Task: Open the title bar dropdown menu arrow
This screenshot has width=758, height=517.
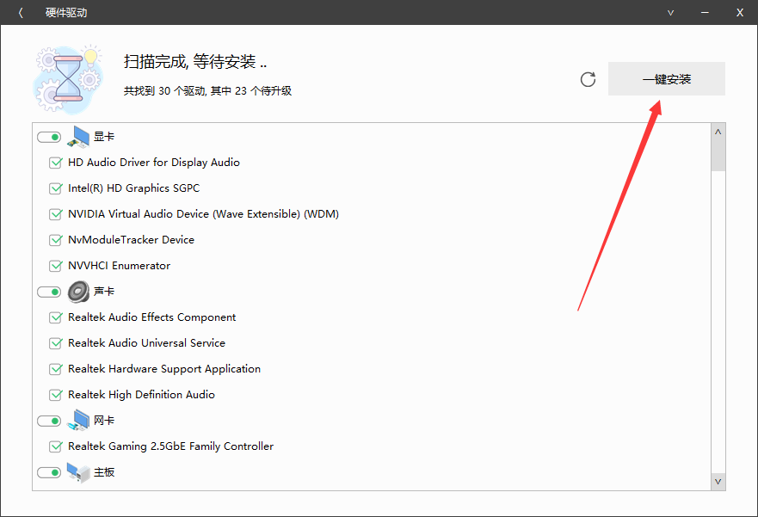Action: (670, 13)
